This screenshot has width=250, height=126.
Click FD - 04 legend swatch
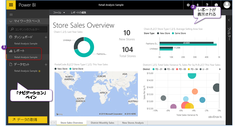click(189, 69)
